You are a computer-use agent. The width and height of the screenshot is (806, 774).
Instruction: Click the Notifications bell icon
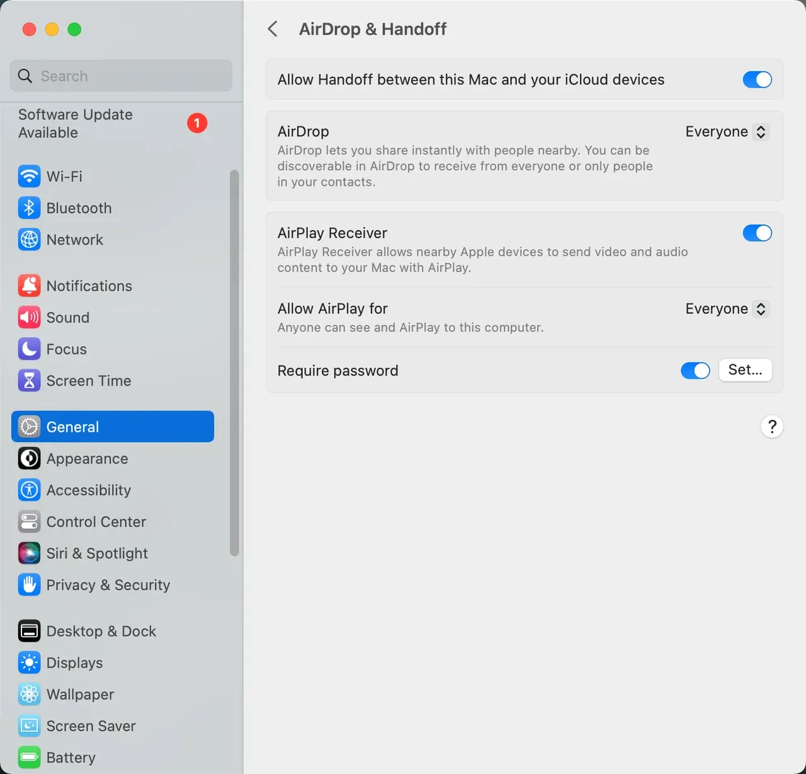29,286
